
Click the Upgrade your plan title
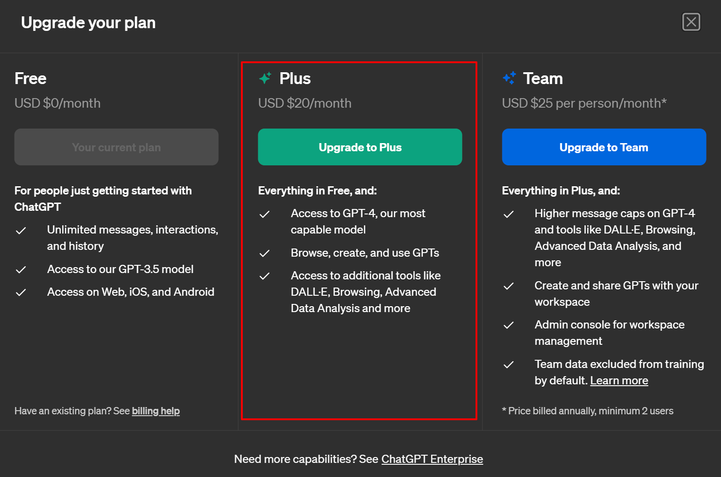pos(88,22)
